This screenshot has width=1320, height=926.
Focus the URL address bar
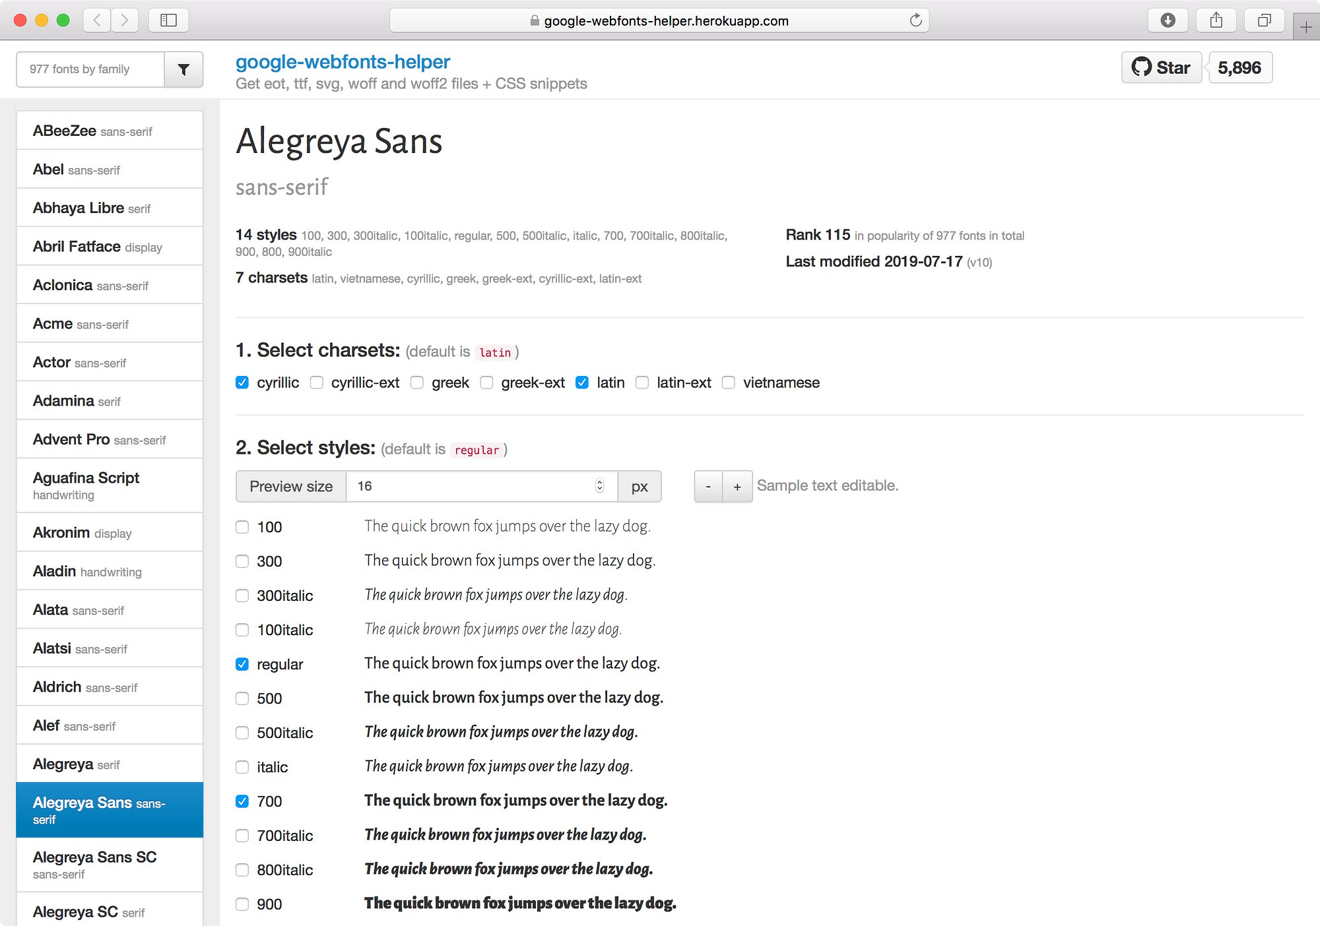coord(659,20)
